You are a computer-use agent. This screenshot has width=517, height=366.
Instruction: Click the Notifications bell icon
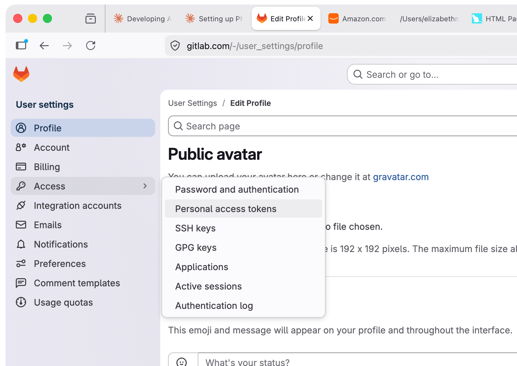pyautogui.click(x=21, y=244)
